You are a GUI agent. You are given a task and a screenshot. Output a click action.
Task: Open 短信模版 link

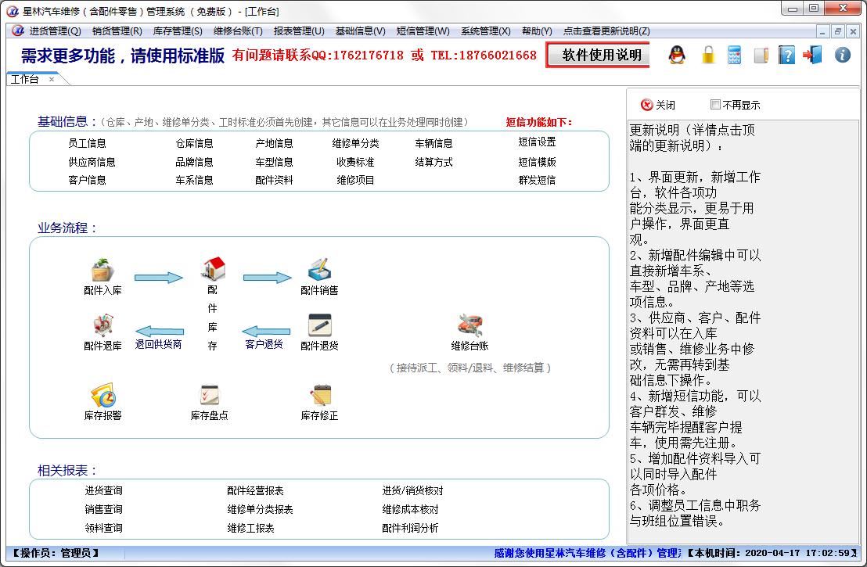click(537, 162)
